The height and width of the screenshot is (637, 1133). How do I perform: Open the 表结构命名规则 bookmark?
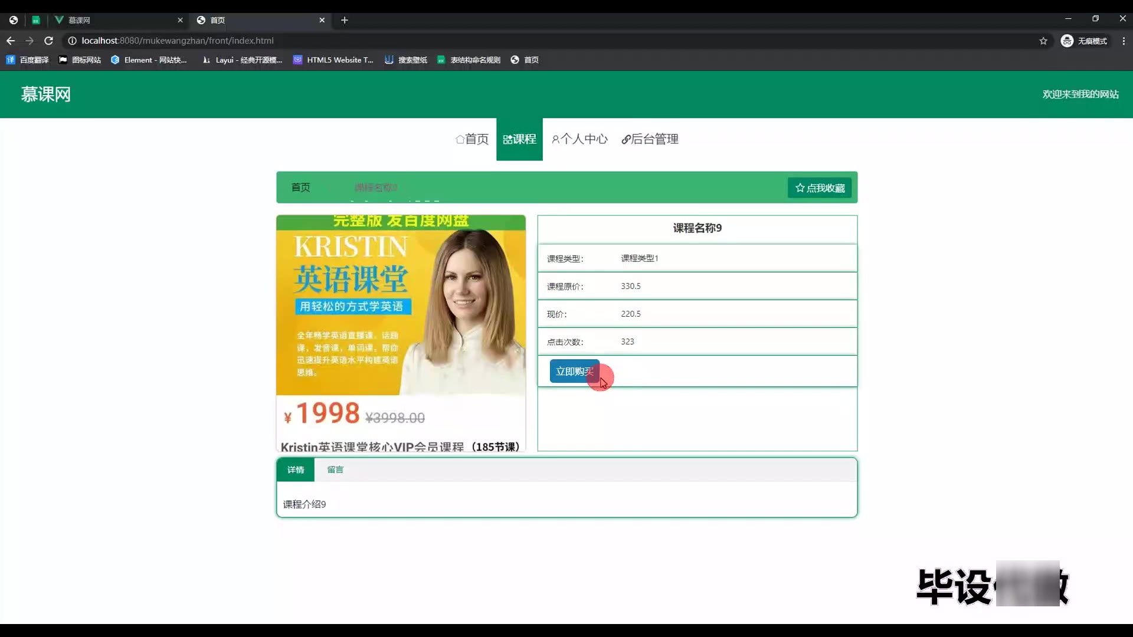(469, 60)
